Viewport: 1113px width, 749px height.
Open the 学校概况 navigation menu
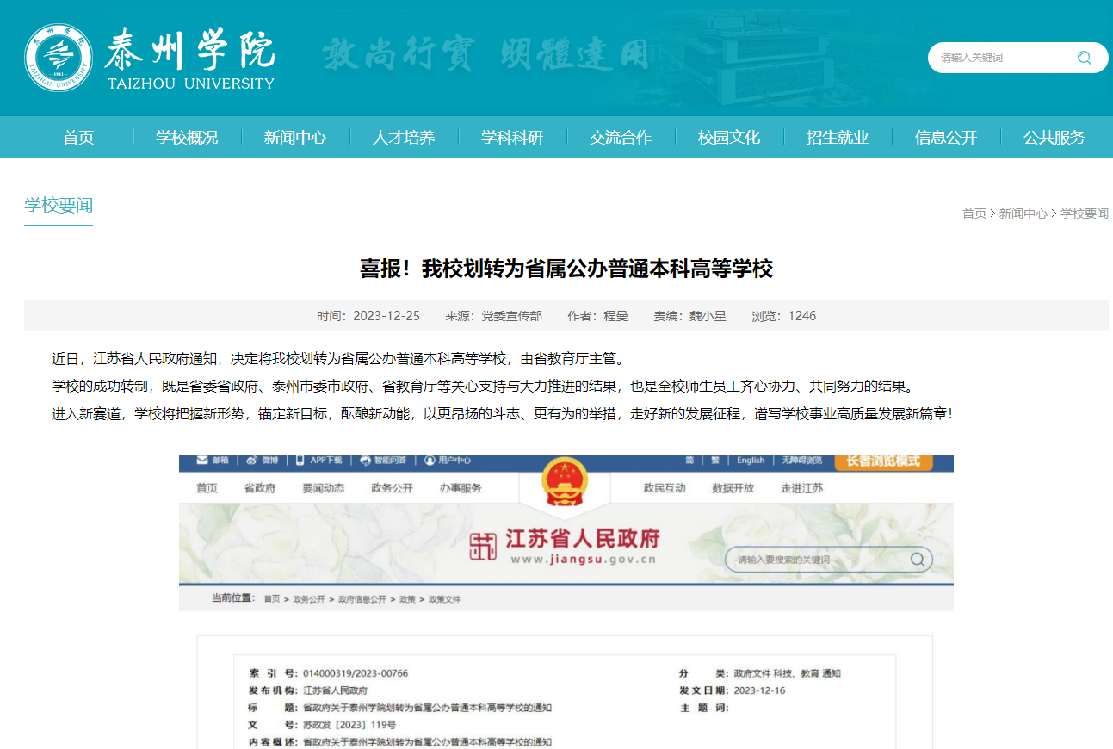tap(187, 137)
